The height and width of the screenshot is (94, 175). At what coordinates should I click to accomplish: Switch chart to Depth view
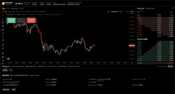(120, 12)
